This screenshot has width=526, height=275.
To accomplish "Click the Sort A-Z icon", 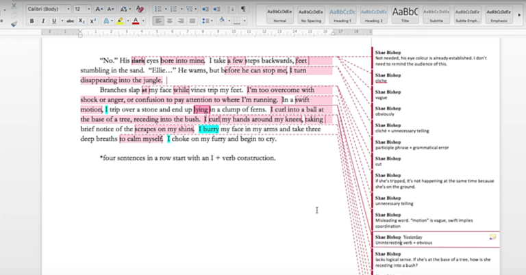I will pyautogui.click(x=231, y=9).
